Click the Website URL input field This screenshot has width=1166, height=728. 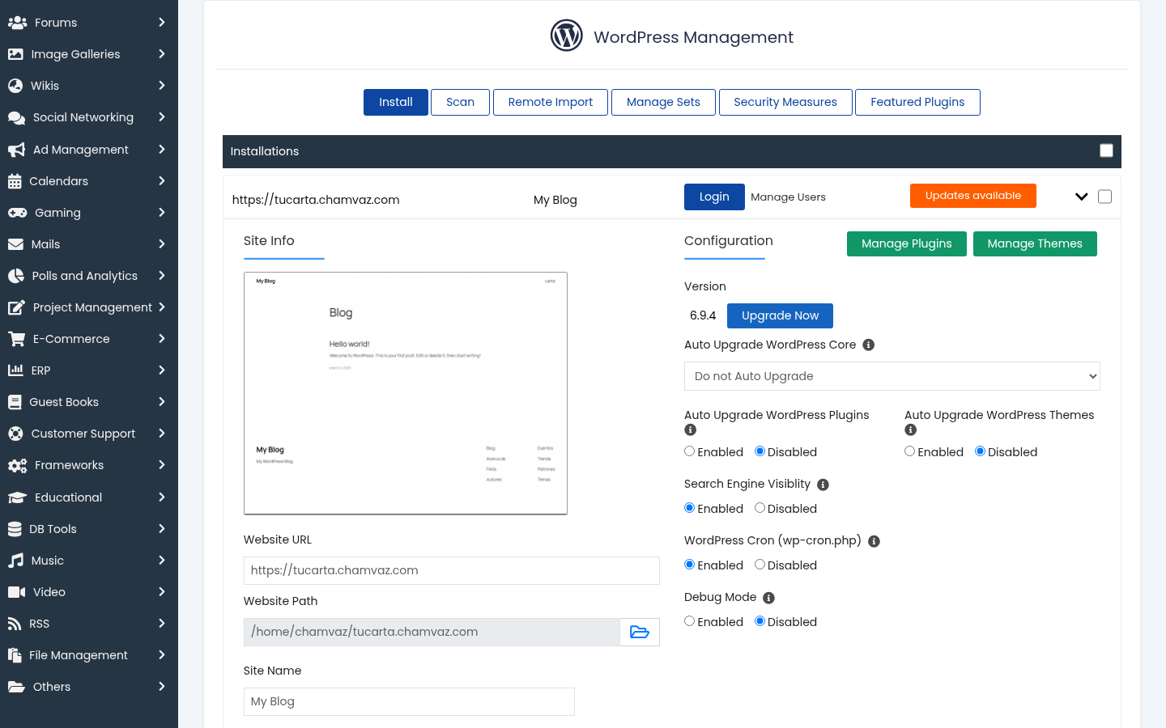click(452, 570)
